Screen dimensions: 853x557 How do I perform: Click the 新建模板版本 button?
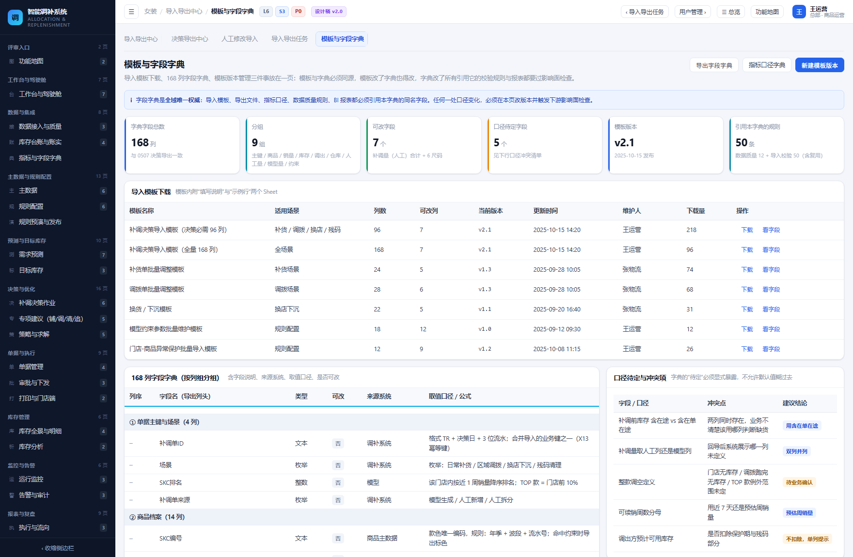(820, 65)
